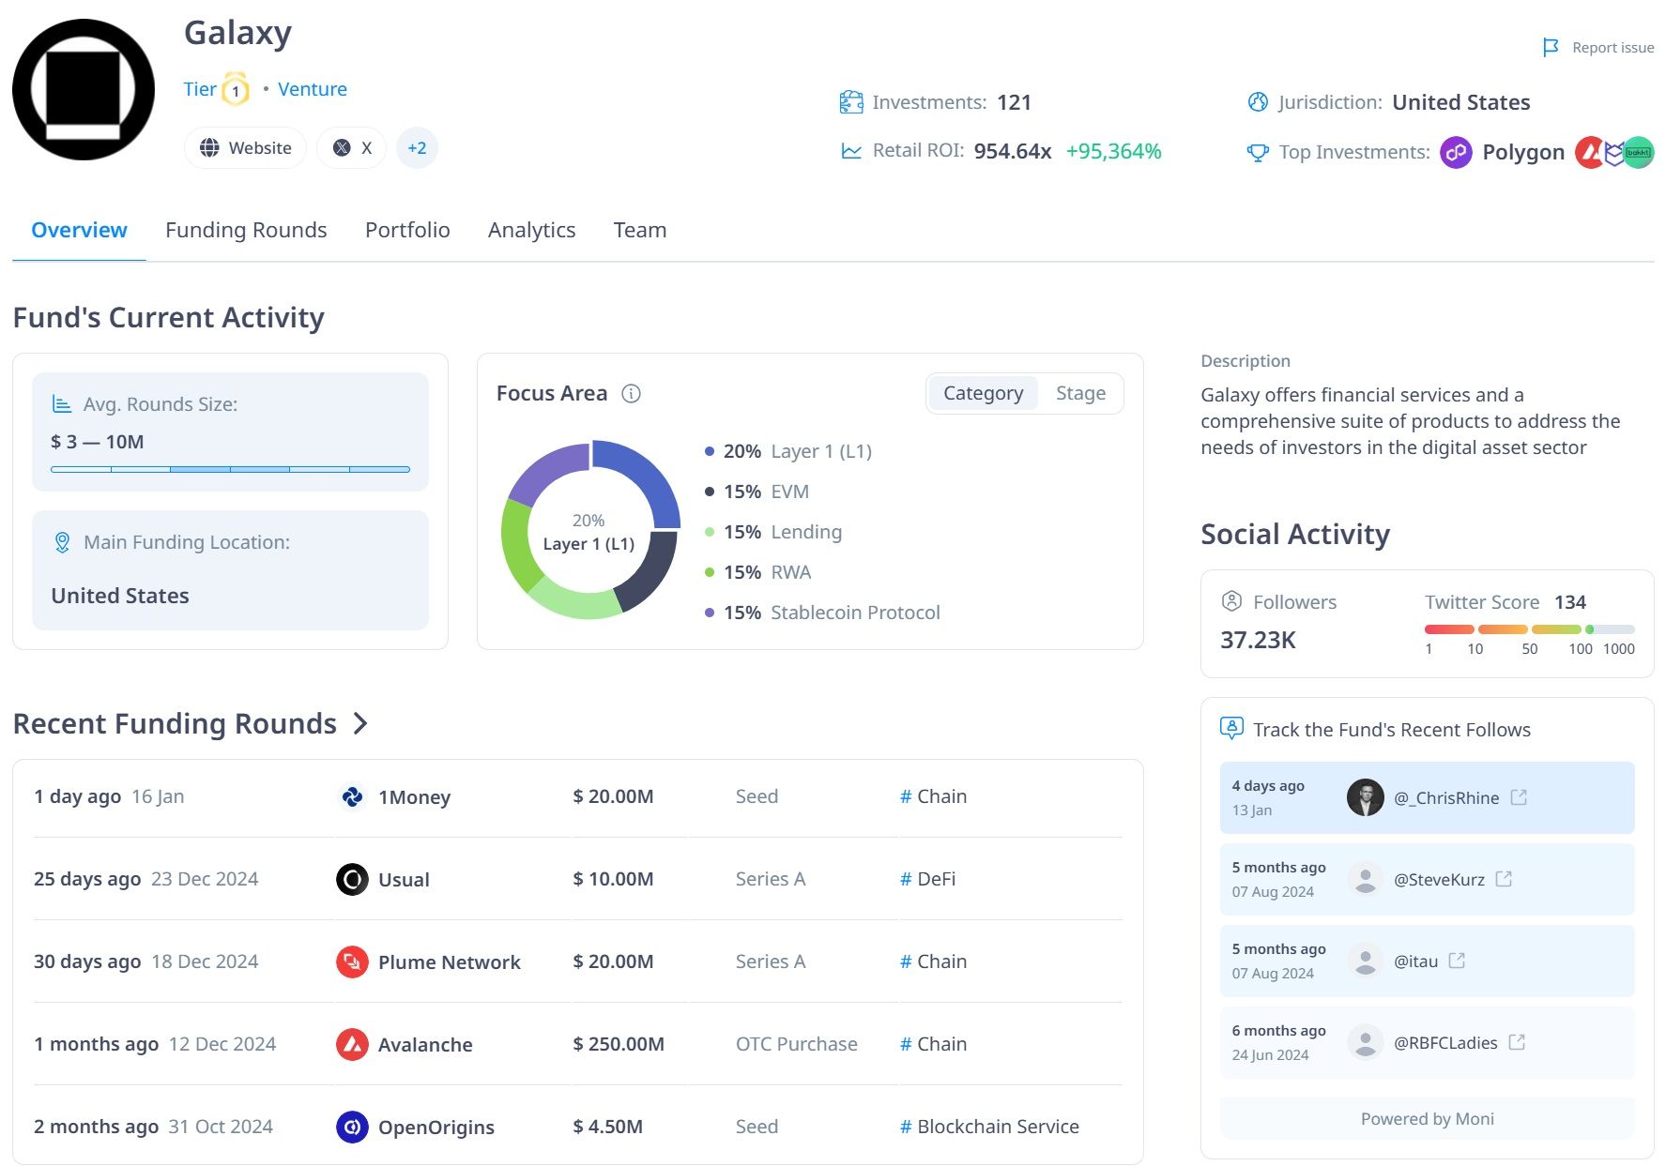Click the OTC Purchase round type
This screenshot has width=1666, height=1166.
click(797, 1044)
